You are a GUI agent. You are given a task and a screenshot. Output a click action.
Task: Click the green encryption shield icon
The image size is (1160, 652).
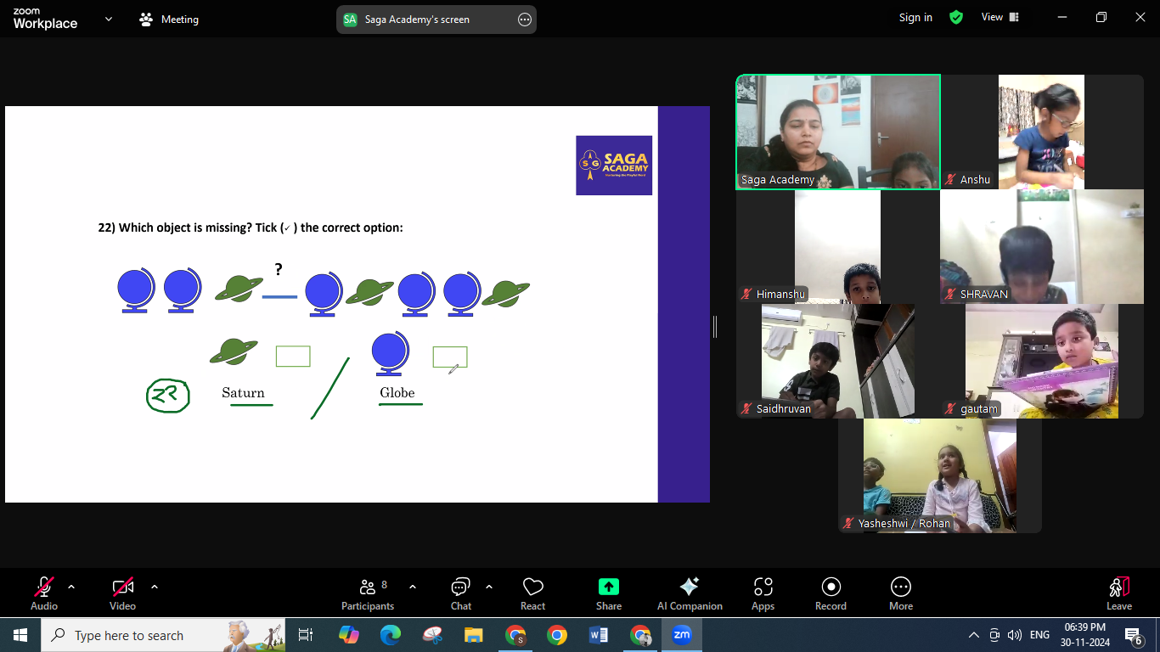click(x=956, y=18)
